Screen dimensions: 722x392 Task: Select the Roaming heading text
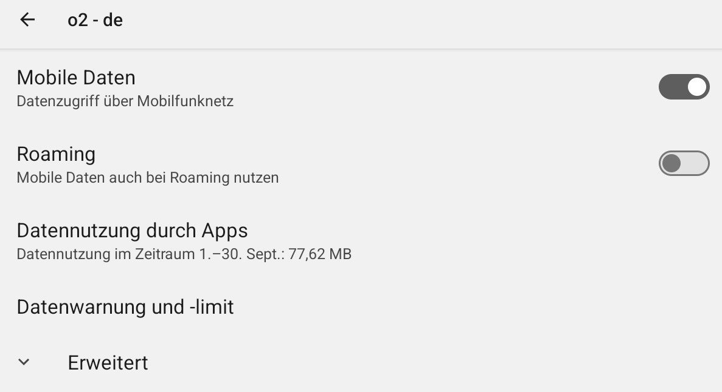pos(56,154)
